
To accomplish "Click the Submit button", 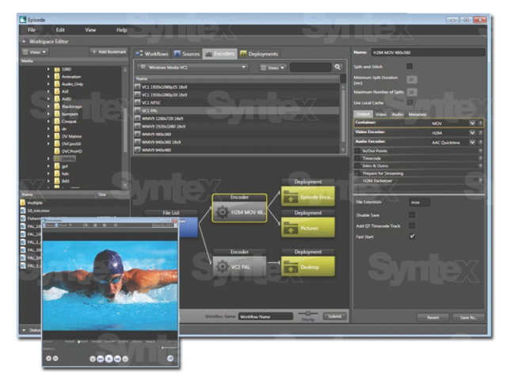I will (x=335, y=316).
